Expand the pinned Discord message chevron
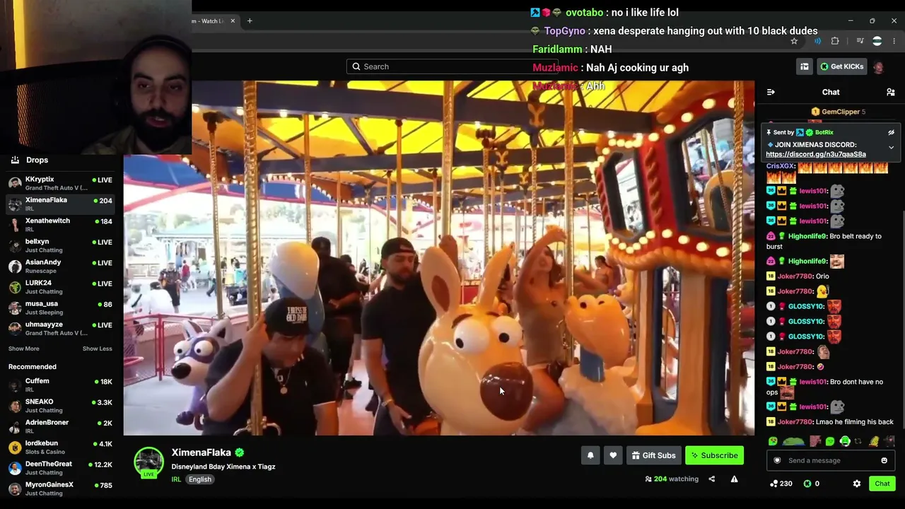The height and width of the screenshot is (509, 905). coord(891,148)
